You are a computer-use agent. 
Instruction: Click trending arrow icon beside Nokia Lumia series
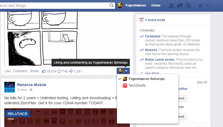tap(142, 60)
